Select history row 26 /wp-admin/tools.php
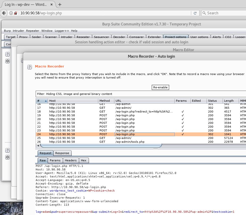This screenshot has height=215, width=246. (x=141, y=142)
